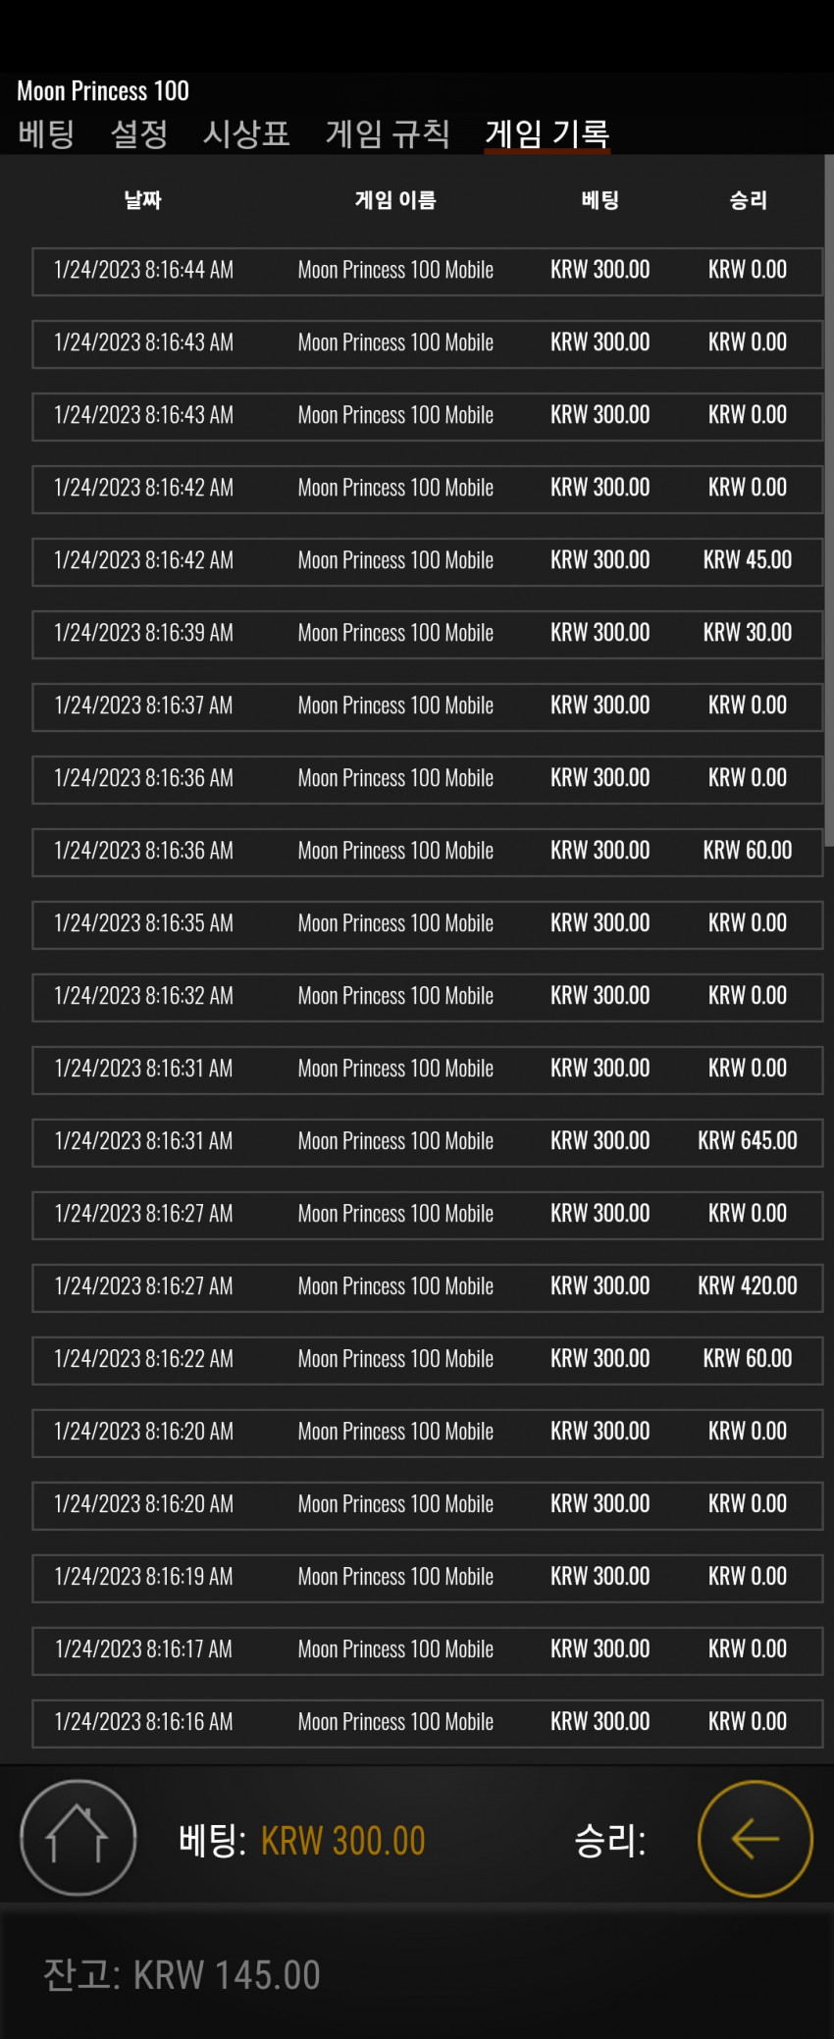Open the record with KRW 30.00 win
Image resolution: width=834 pixels, height=2039 pixels.
pos(427,634)
